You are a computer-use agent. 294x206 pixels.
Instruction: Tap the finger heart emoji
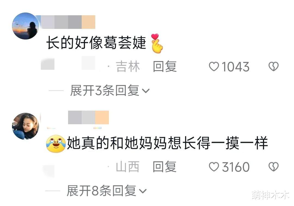pos(157,44)
